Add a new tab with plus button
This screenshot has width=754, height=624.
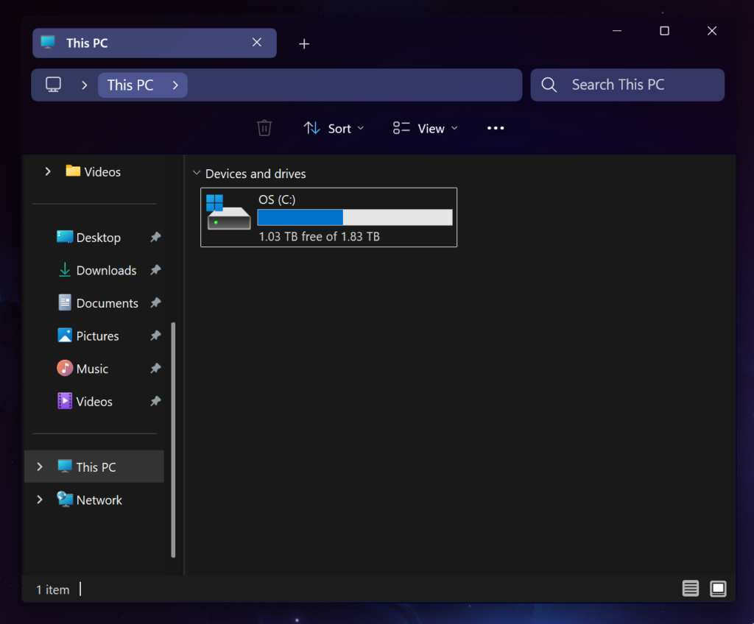(x=304, y=43)
